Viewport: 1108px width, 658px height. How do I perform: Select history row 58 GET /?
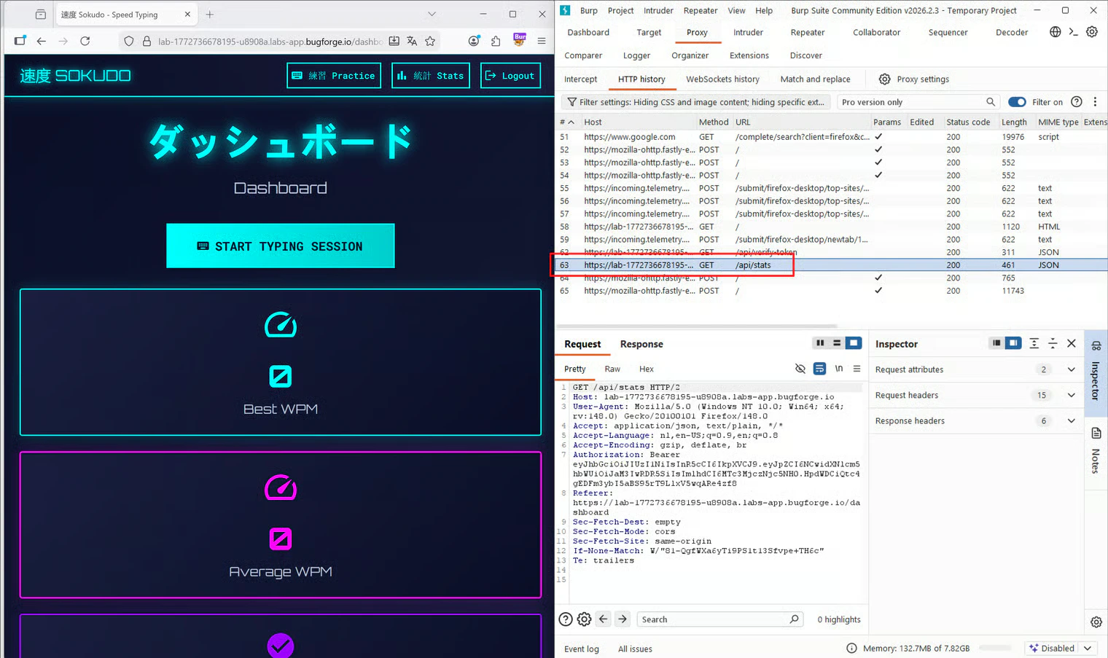831,227
